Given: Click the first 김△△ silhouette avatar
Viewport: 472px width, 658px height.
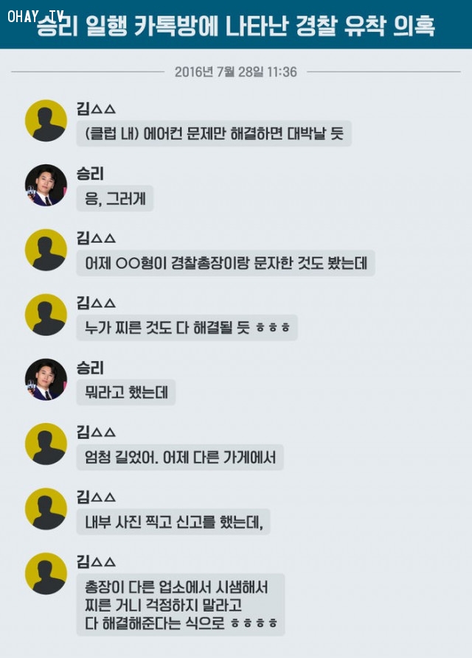Looking at the screenshot, I should (x=46, y=120).
